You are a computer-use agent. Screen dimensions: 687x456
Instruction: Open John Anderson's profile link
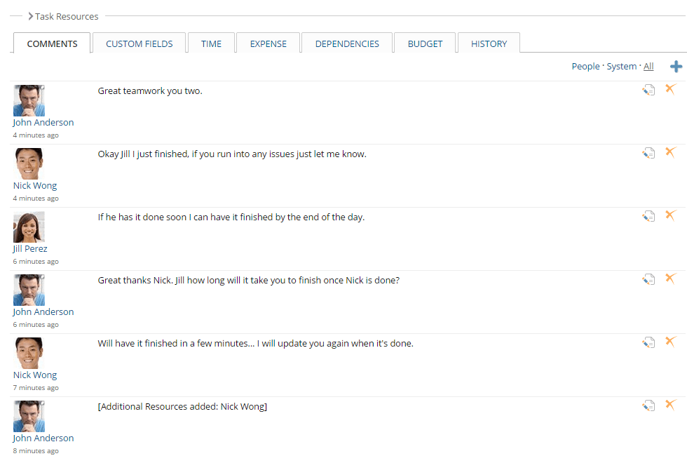click(43, 122)
